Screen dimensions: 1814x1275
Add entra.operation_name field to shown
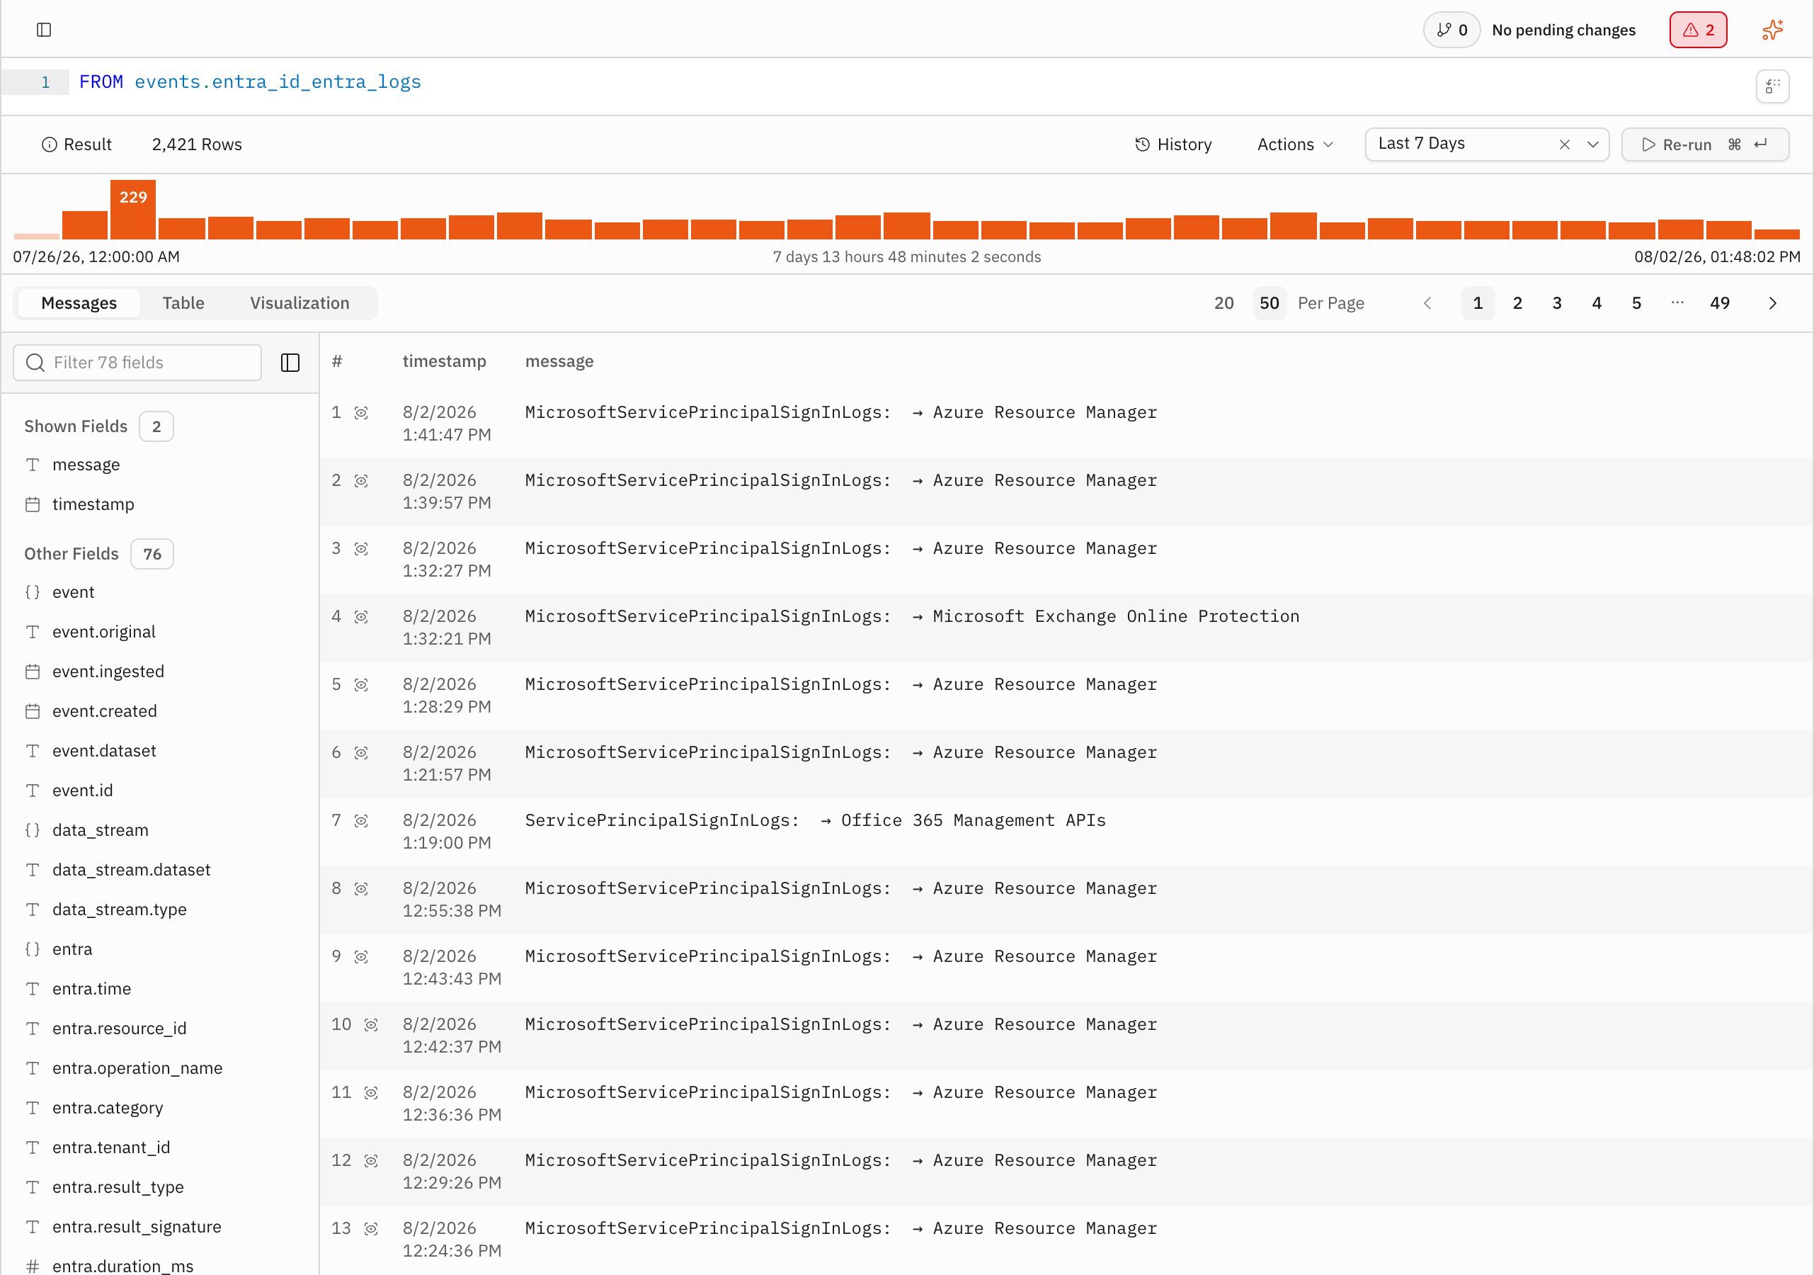137,1069
